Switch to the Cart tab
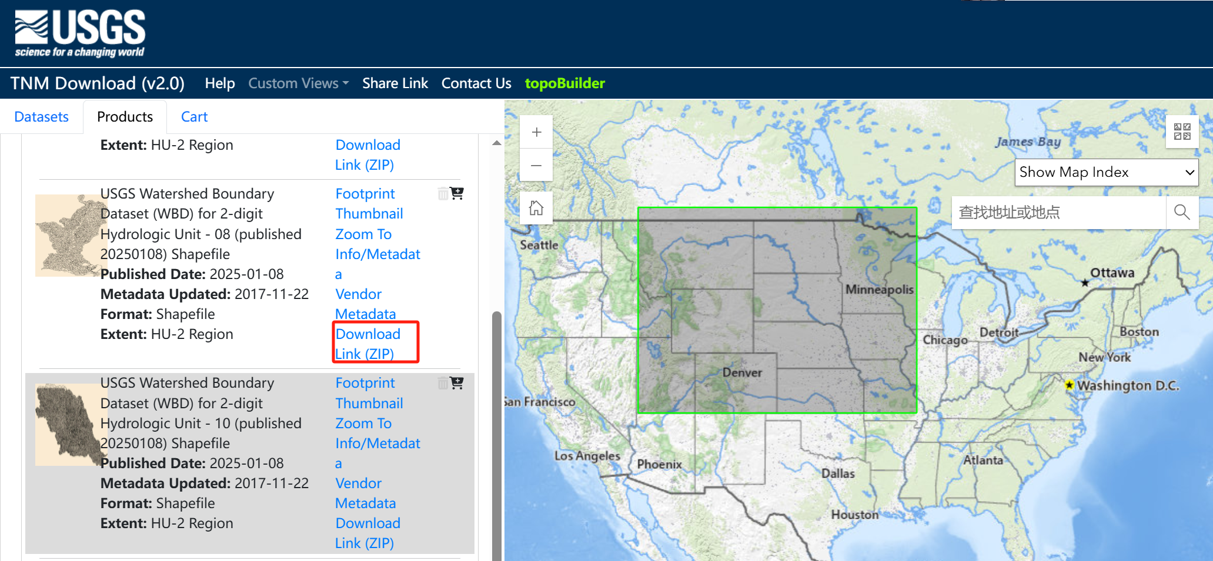1213x561 pixels. tap(194, 117)
